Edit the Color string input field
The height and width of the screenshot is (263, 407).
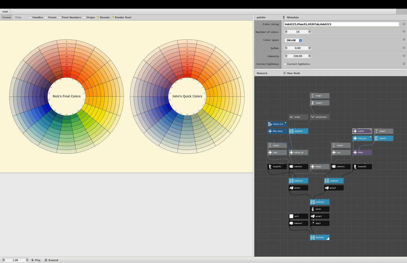click(x=341, y=24)
